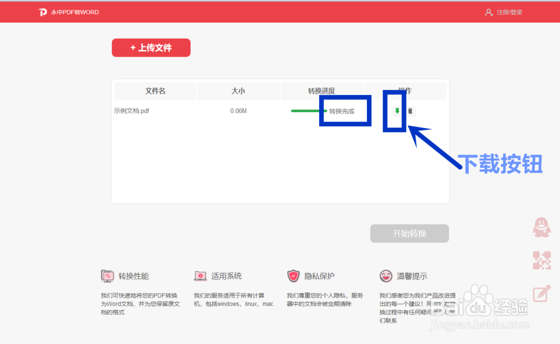
Task: Click the shield icon beside 隐私保护
Action: (x=293, y=275)
